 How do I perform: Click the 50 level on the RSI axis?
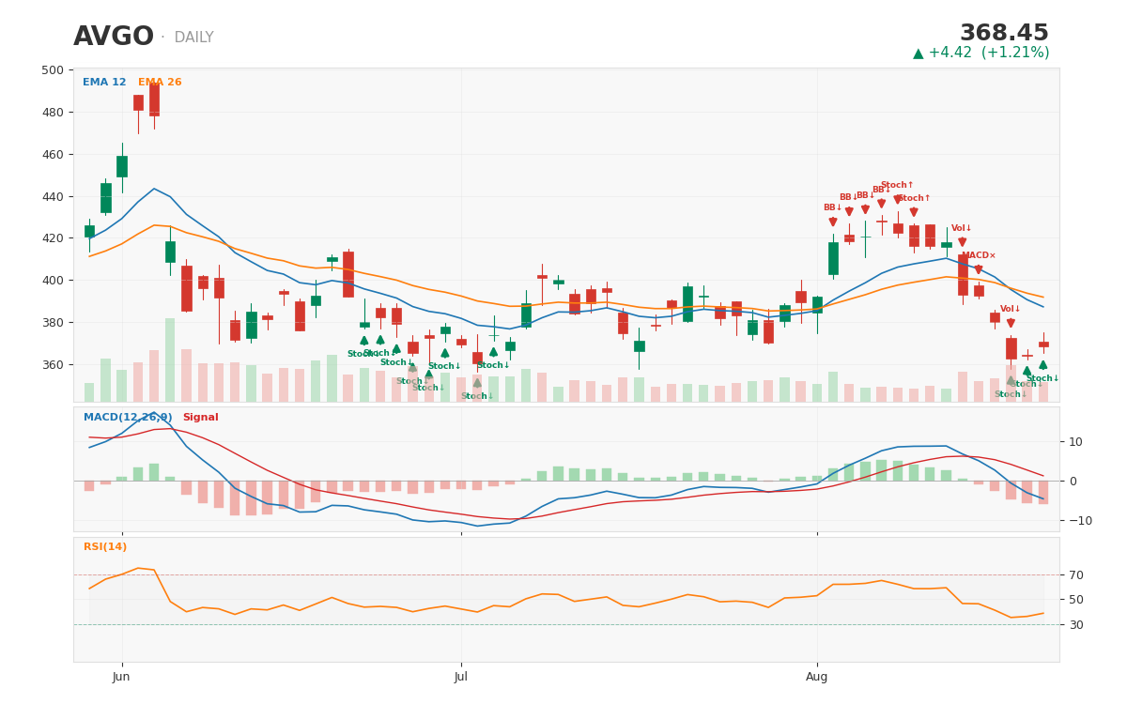[1075, 600]
